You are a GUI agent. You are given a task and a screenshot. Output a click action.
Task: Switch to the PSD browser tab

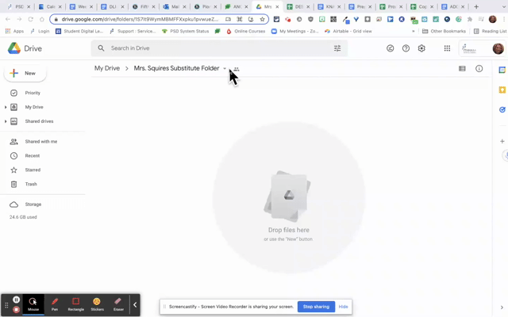pyautogui.click(x=19, y=6)
